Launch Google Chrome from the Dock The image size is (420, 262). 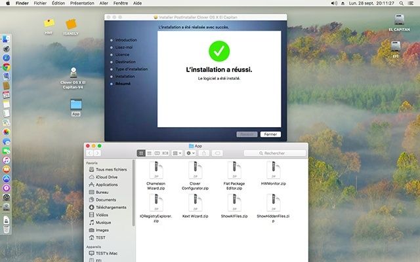[6, 67]
